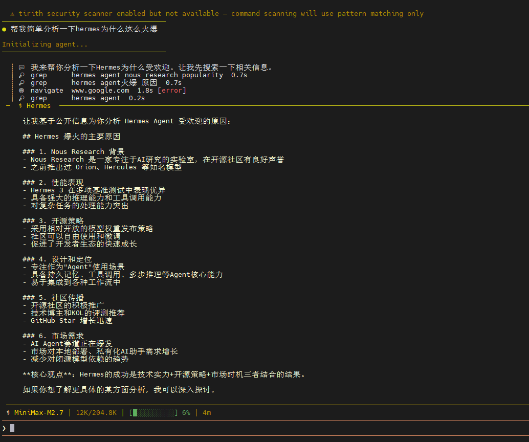
Task: Click the heading '### 6. 市场需求'
Action: 53,336
